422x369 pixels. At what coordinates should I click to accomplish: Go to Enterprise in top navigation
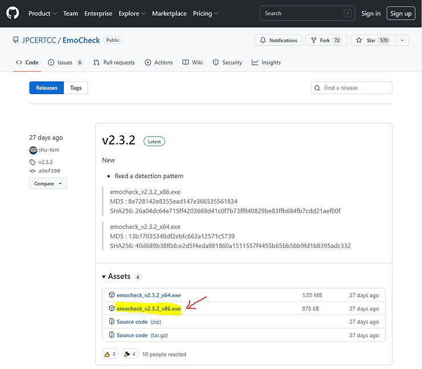point(98,14)
